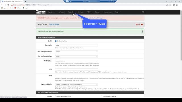Open the Firewall menu

coord(71,12)
